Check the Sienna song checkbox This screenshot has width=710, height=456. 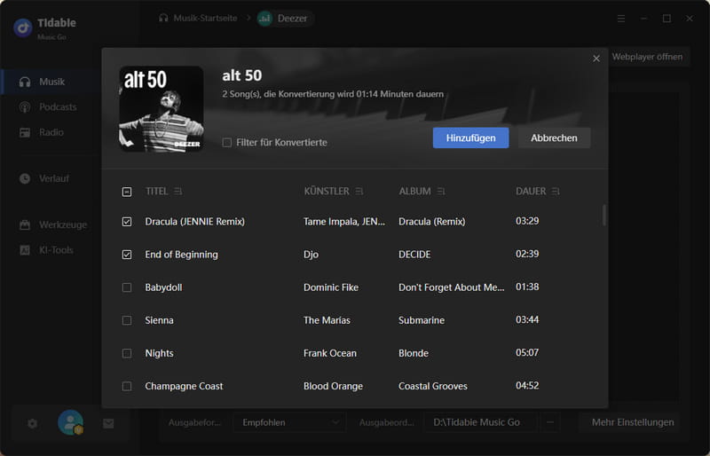(127, 320)
